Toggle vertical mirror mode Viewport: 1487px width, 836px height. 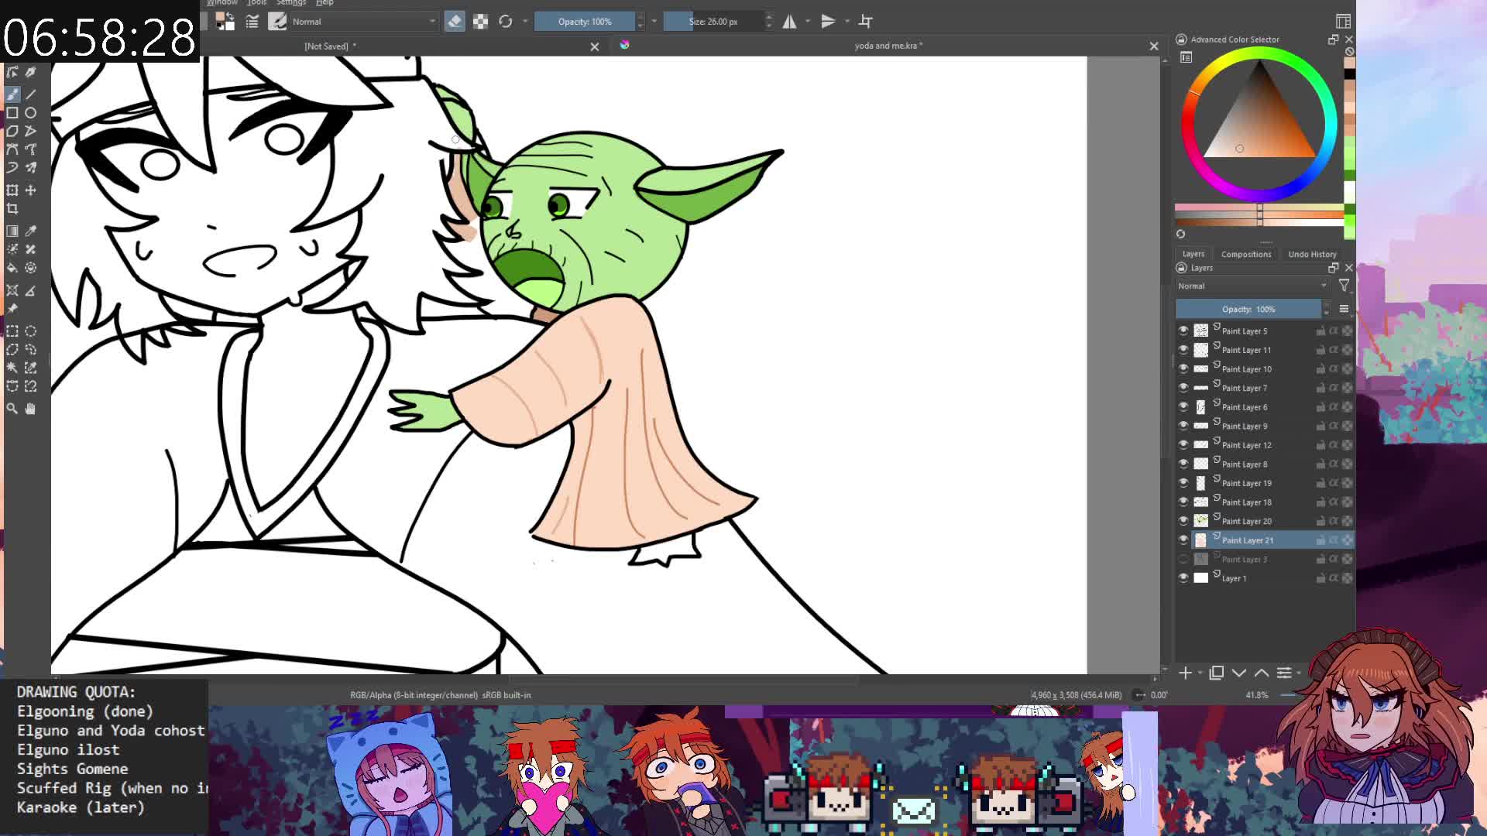click(x=828, y=22)
